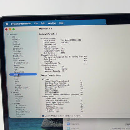Click the green zoom window button
This screenshot has height=130, width=130.
[x=13, y=29]
